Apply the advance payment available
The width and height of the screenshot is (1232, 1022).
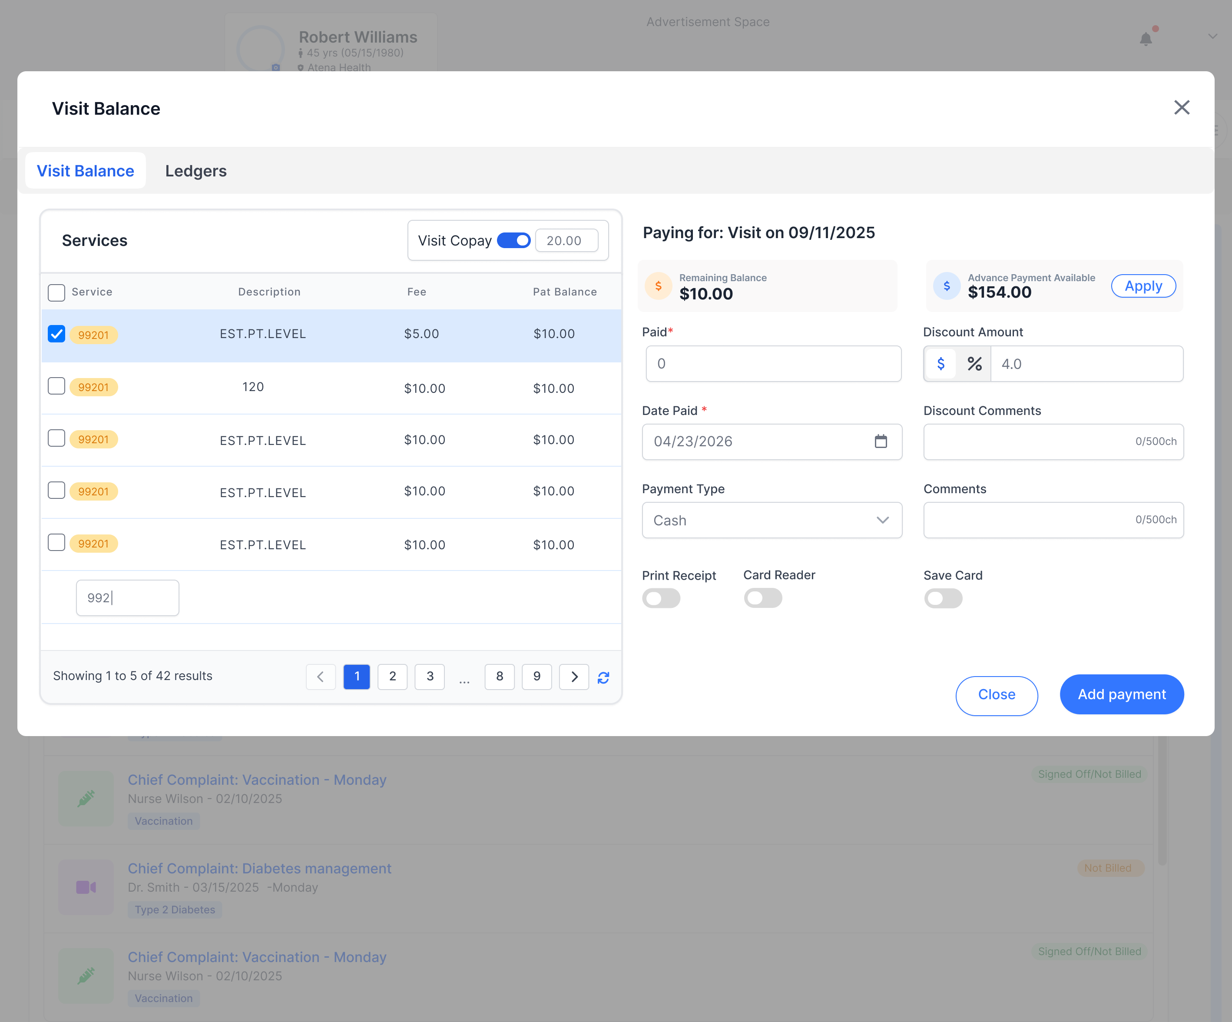coord(1143,286)
